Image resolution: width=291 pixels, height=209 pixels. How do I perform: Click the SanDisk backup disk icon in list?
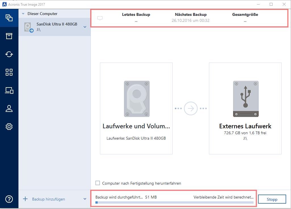pos(29,27)
